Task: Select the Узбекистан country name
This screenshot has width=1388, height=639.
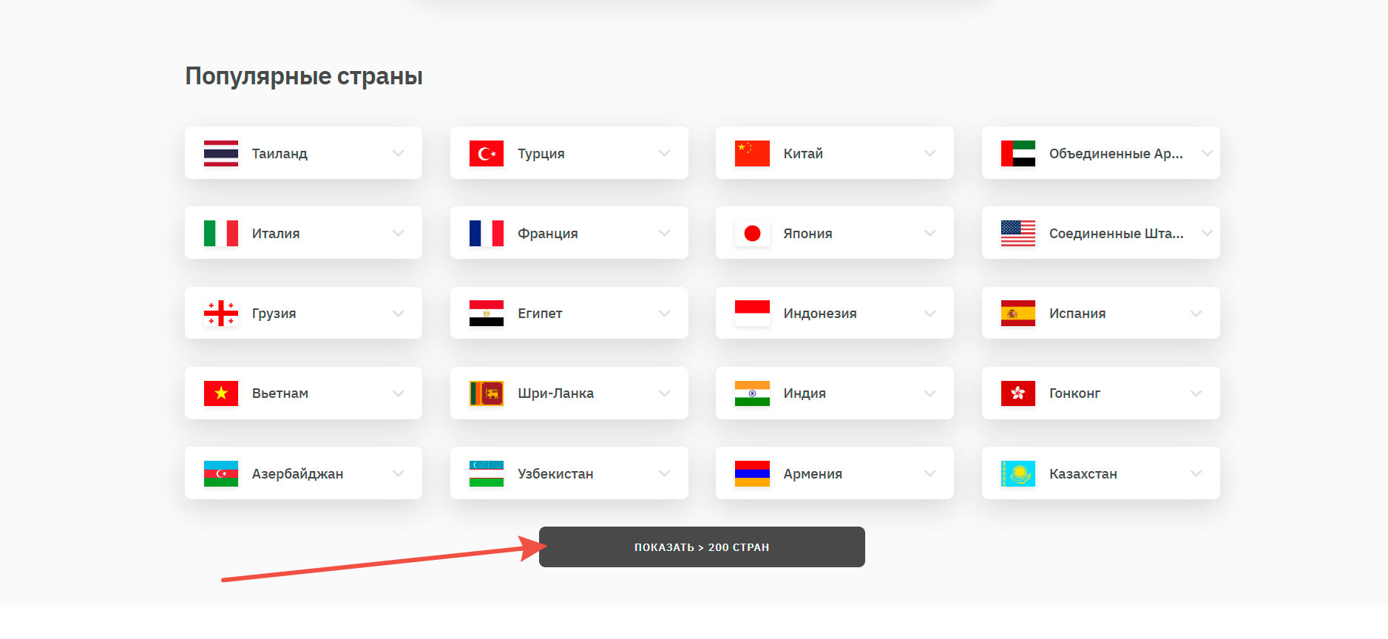Action: click(555, 474)
